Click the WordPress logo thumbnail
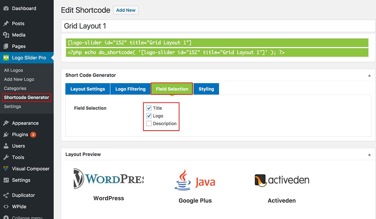Image resolution: width=376 pixels, height=219 pixels. (109, 179)
